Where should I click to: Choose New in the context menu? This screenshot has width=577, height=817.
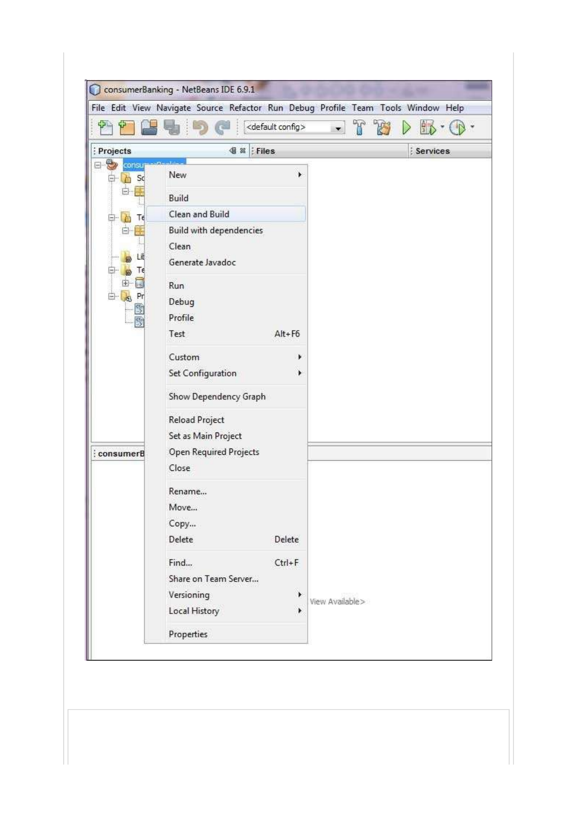click(226, 175)
